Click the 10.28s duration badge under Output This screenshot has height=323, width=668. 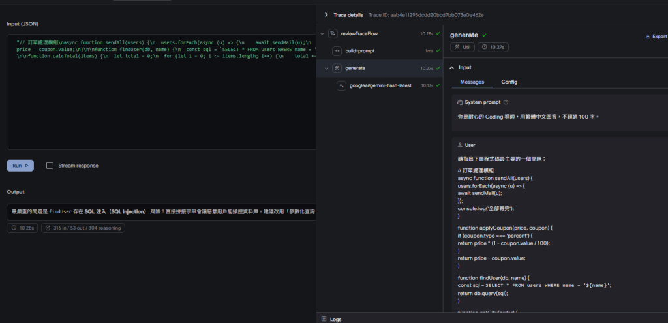(x=23, y=228)
